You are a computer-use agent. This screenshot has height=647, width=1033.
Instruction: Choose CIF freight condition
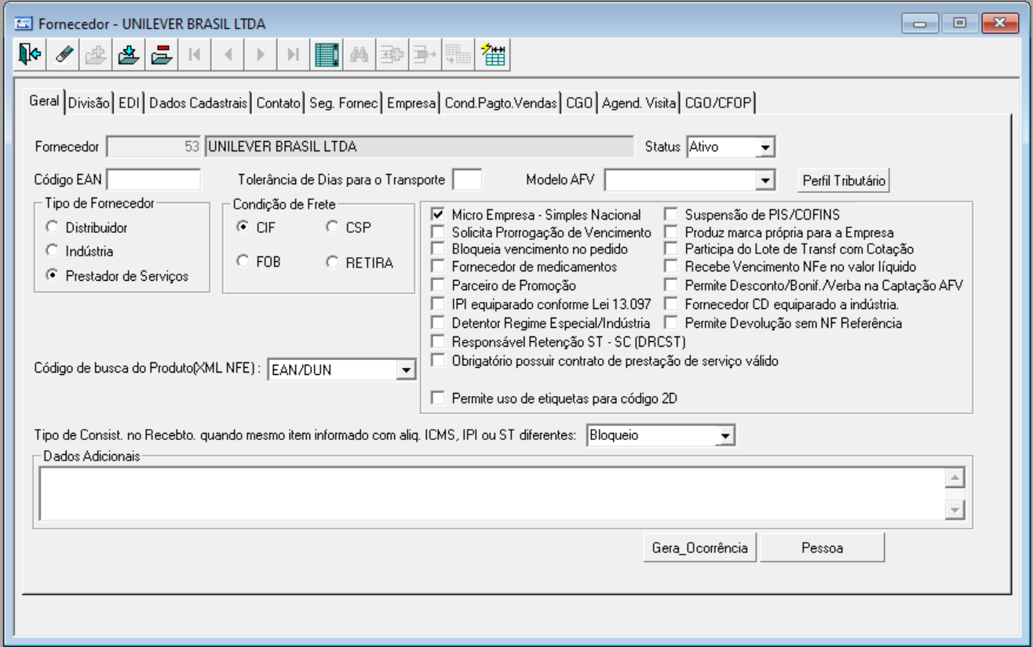243,227
